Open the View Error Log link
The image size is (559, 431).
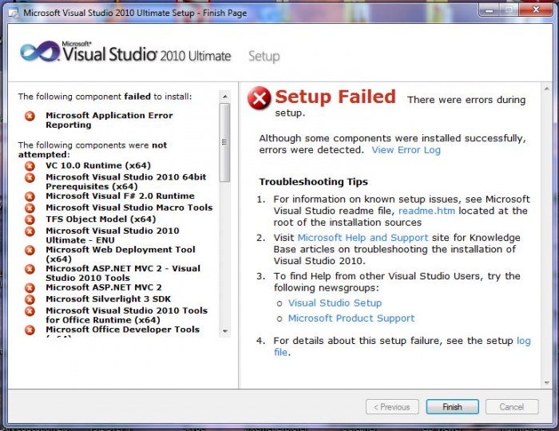pyautogui.click(x=406, y=150)
